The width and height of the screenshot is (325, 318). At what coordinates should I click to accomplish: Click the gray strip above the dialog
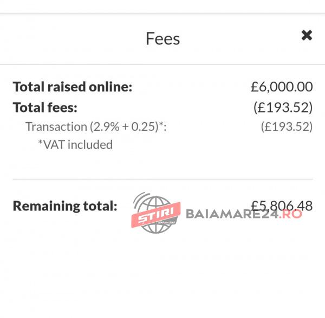(x=162, y=6)
